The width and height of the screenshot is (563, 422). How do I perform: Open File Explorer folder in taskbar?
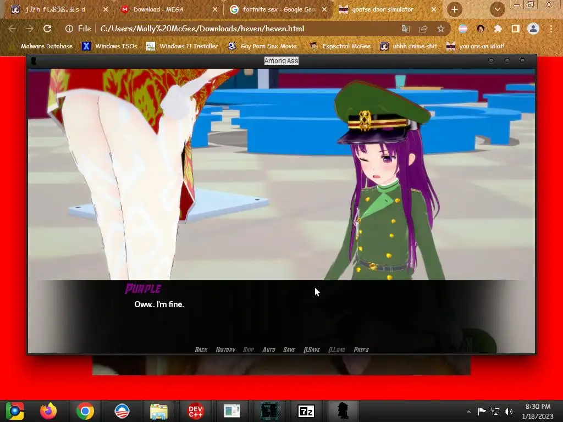tap(159, 411)
